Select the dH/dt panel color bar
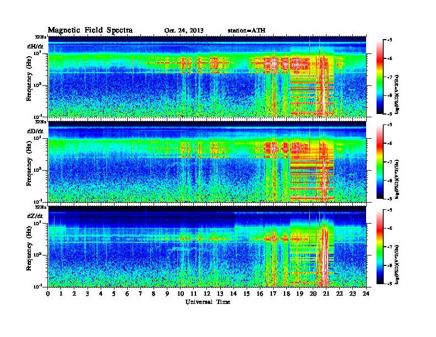 [380, 77]
